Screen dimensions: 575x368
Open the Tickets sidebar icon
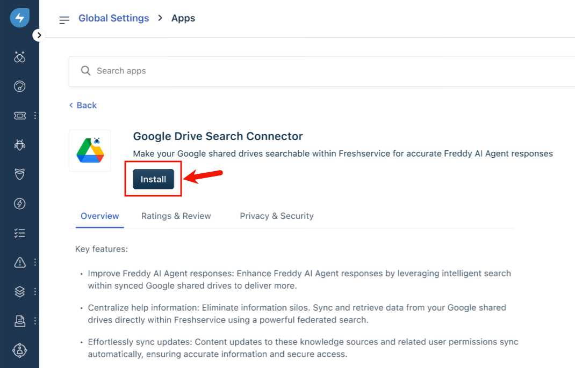(x=19, y=116)
